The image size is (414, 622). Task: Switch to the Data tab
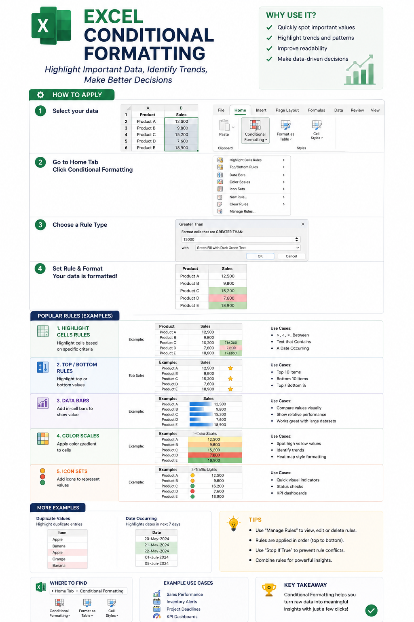point(339,110)
